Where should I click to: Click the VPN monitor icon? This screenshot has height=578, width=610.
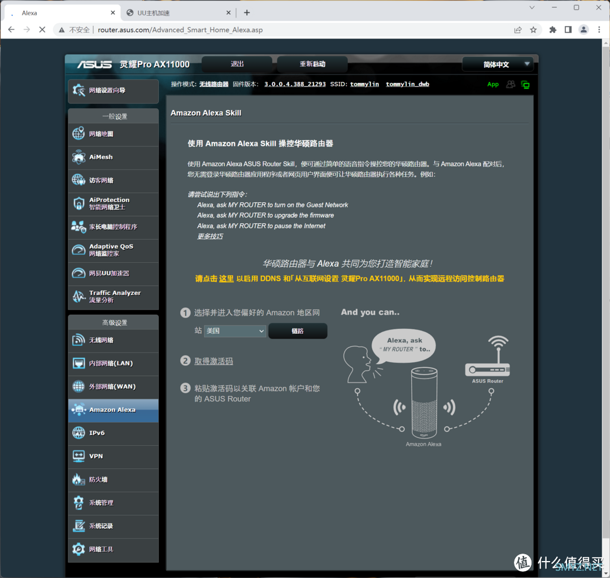pyautogui.click(x=79, y=456)
